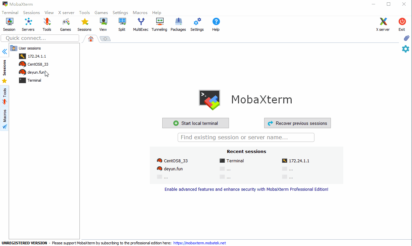
Task: Select the Sessions vertical side tab
Action: pos(4,68)
